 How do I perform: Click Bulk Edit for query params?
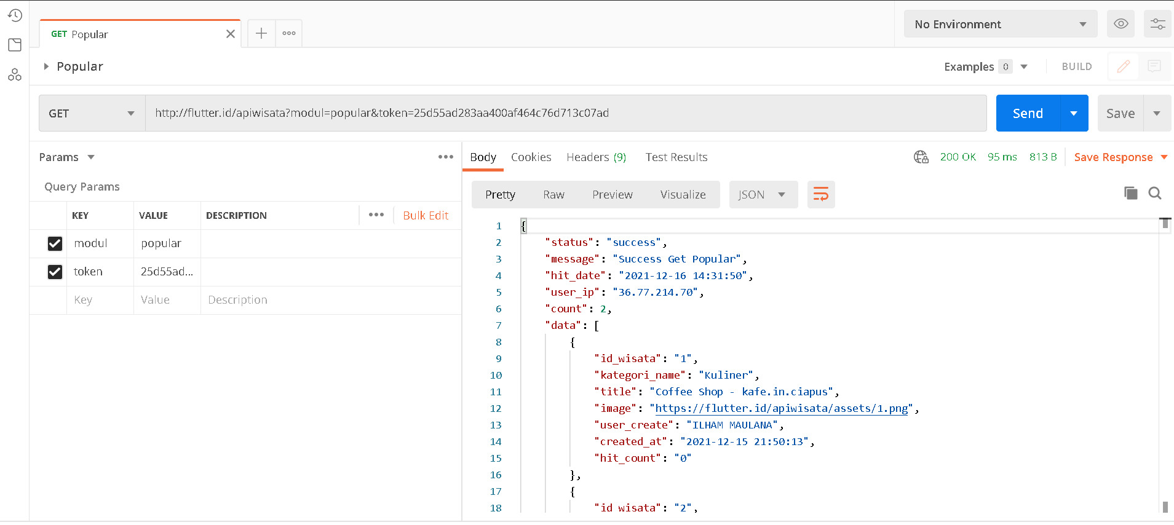pos(426,215)
